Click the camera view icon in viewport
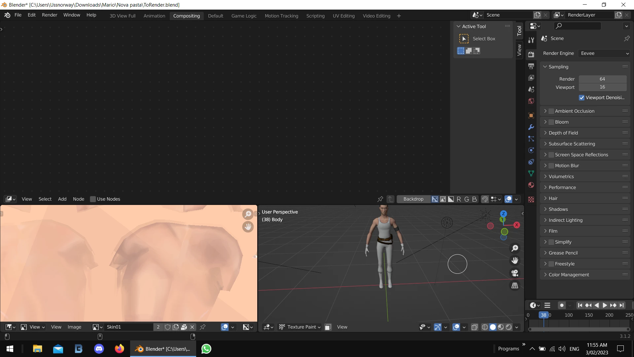The image size is (634, 357). (515, 273)
